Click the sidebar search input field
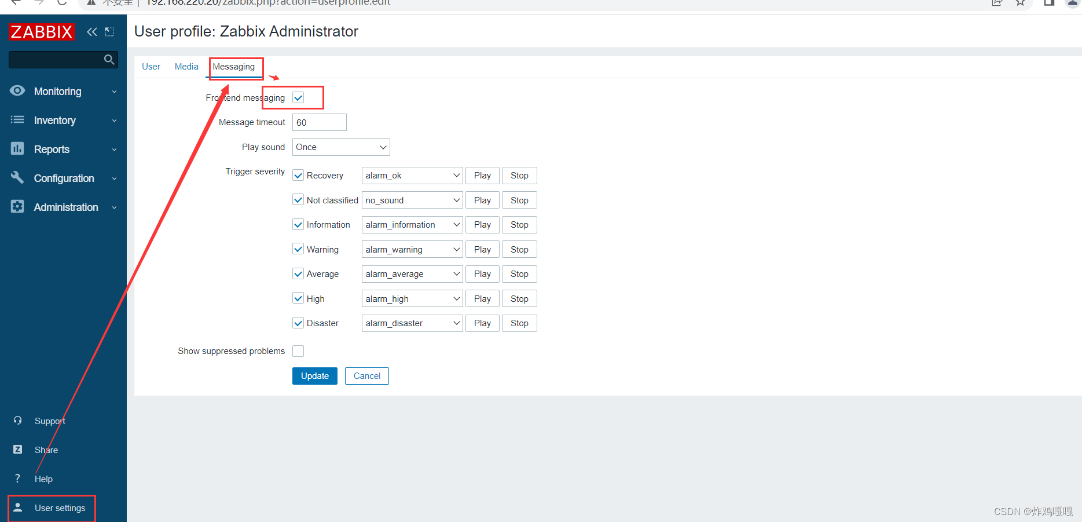This screenshot has height=522, width=1082. tap(56, 59)
